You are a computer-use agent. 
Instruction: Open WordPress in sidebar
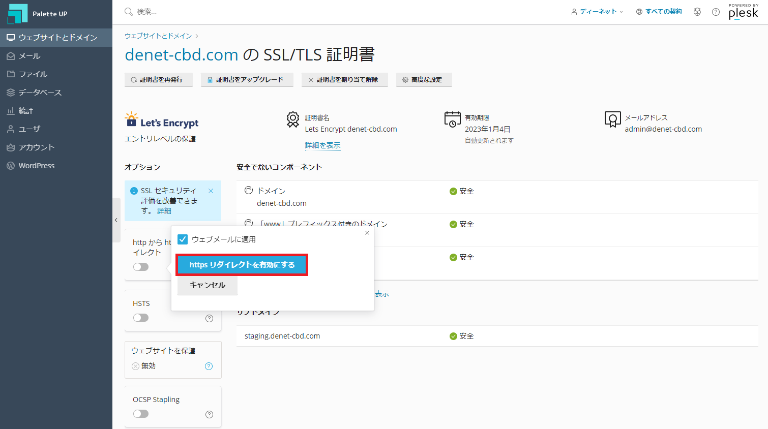56,166
